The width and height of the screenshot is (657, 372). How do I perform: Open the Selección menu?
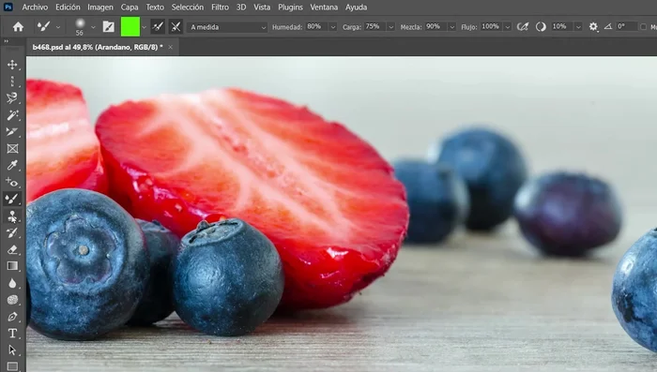tap(188, 7)
